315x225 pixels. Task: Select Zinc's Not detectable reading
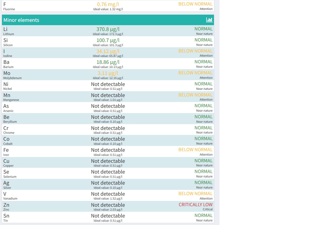pyautogui.click(x=108, y=205)
